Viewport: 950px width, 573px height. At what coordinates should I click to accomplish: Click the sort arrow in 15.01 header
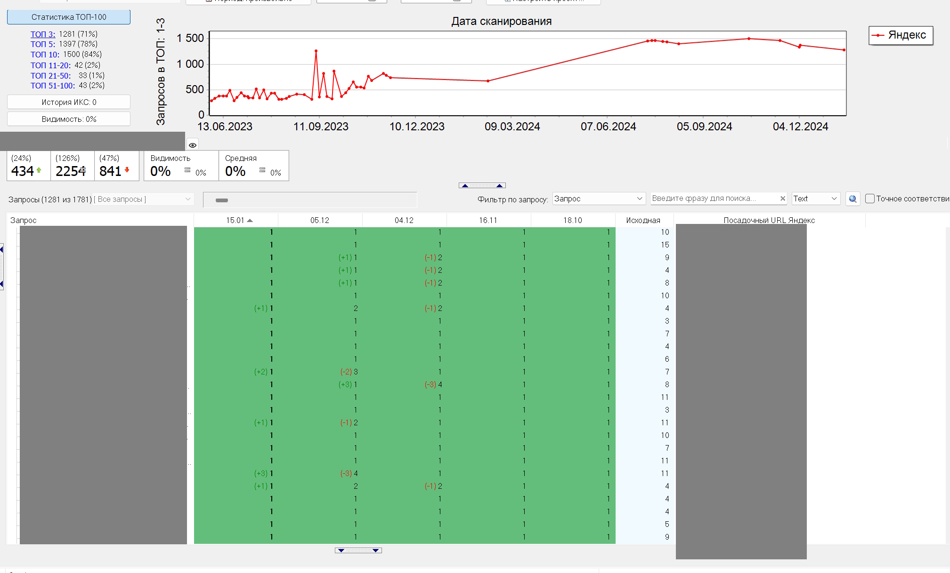pyautogui.click(x=250, y=220)
